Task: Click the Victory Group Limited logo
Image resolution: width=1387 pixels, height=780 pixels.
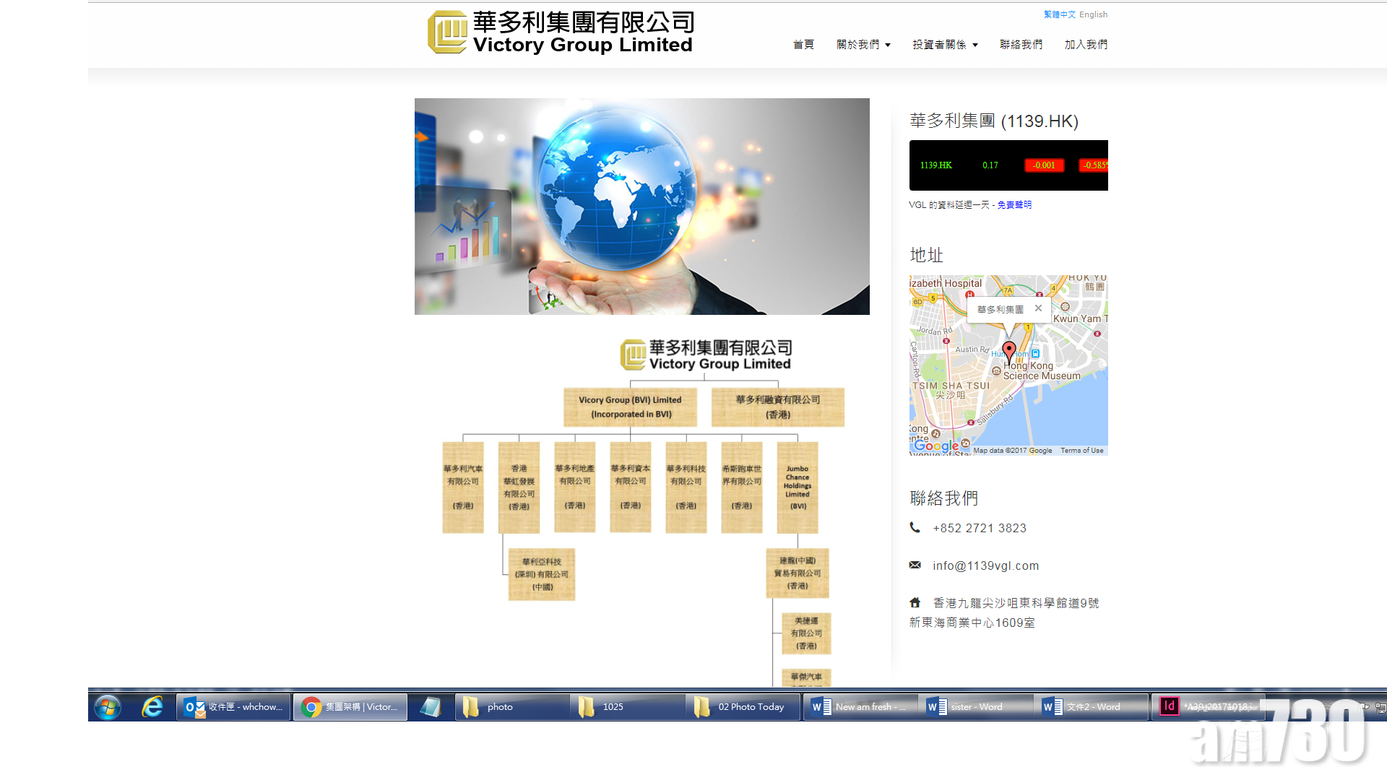Action: pos(561,32)
